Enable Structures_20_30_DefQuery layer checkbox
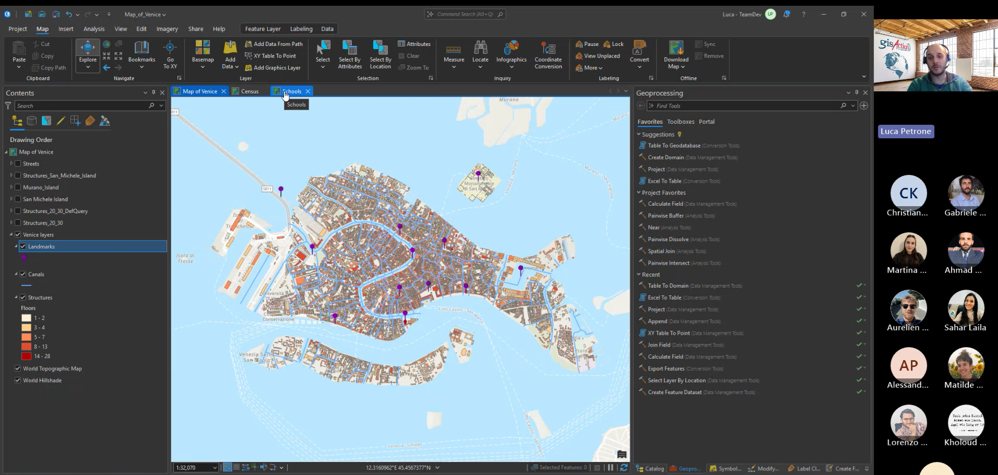998x475 pixels. pos(18,211)
